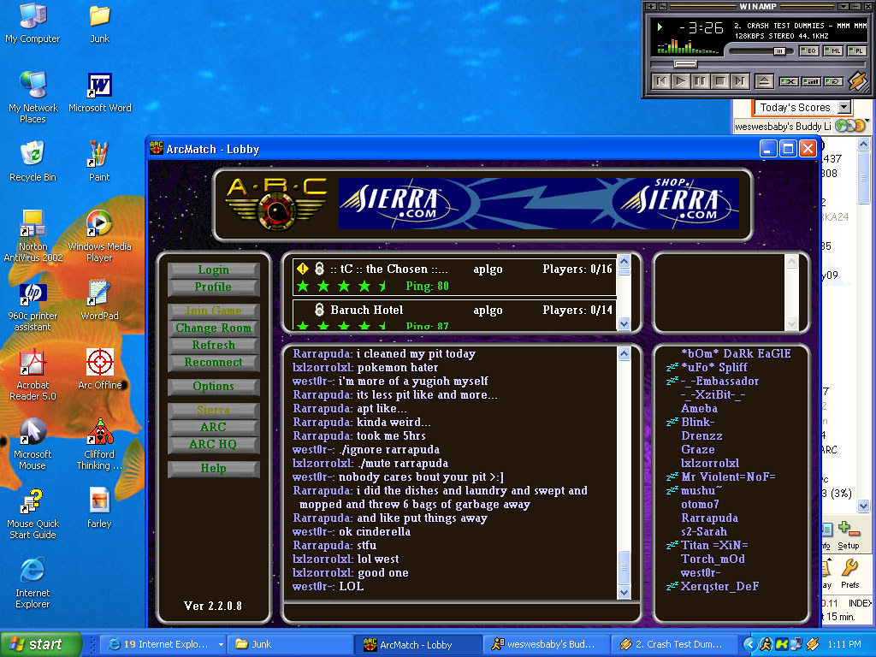Skip to next track in Winamp

pos(740,81)
